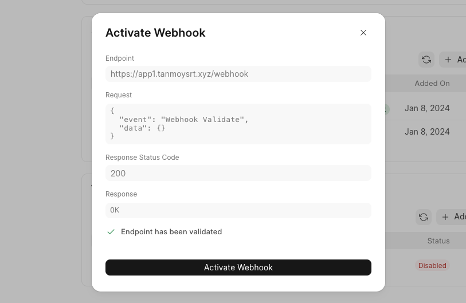
Task: Click the Response field showing OK
Action: 238,210
